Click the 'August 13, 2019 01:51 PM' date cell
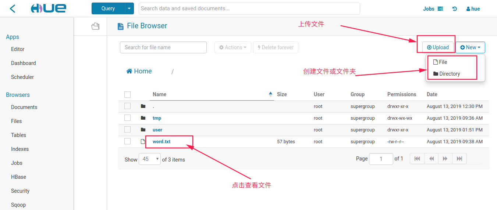 (455, 130)
